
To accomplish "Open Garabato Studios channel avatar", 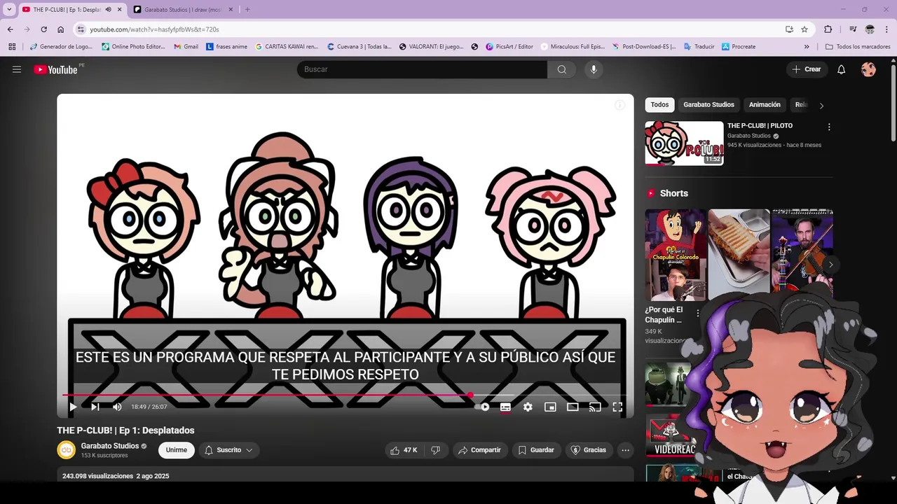I will [x=66, y=450].
